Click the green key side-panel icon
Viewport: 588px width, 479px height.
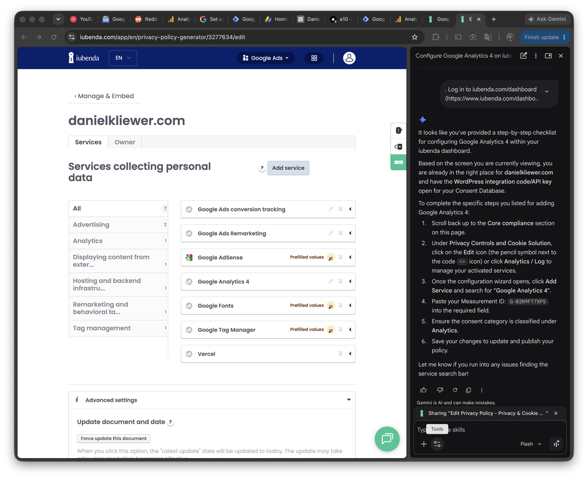(x=399, y=162)
